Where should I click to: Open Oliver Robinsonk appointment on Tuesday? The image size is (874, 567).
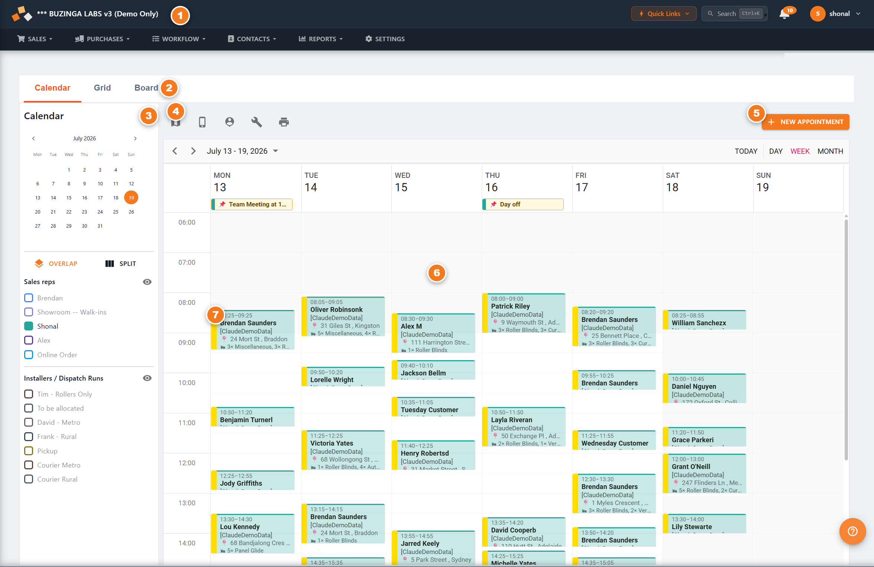tap(344, 317)
